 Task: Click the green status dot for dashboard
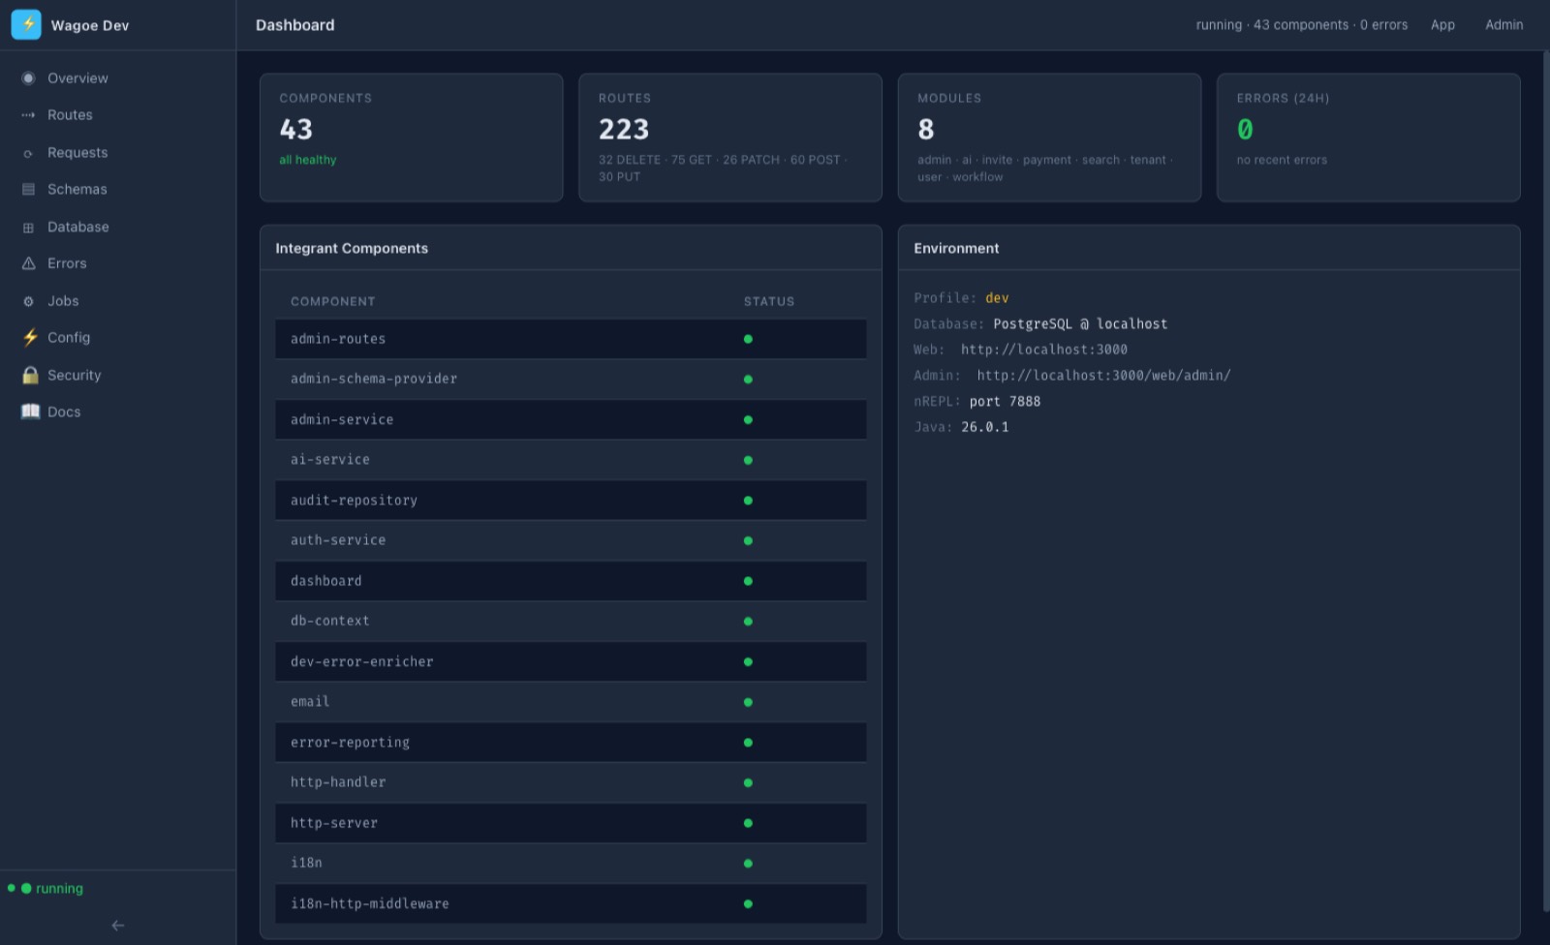tap(748, 581)
